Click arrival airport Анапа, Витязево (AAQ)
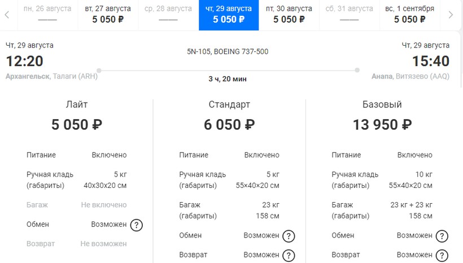The height and width of the screenshot is (263, 463). click(x=410, y=77)
